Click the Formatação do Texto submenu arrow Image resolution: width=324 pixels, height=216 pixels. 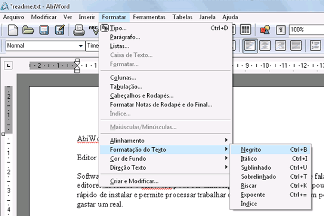coord(226,149)
